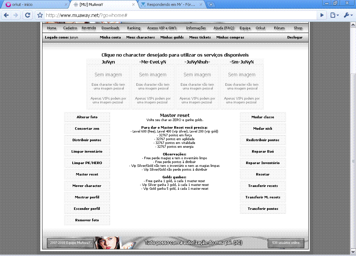Screen dimensions: 356x256
Task: Reload the current page
Action: click(x=28, y=15)
